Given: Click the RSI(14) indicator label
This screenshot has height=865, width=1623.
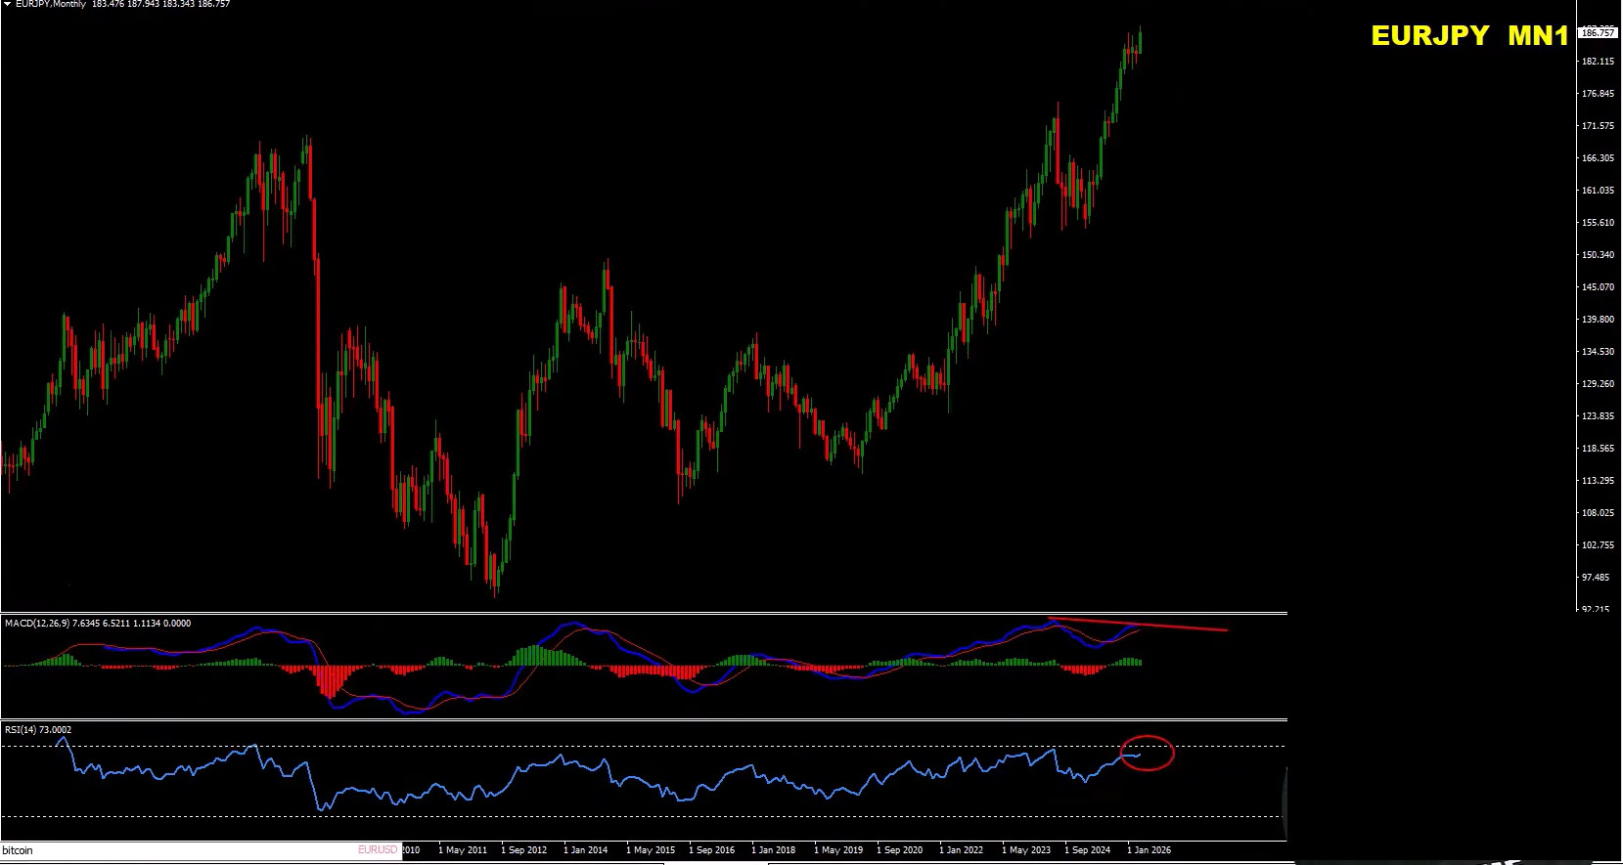Looking at the screenshot, I should (37, 730).
